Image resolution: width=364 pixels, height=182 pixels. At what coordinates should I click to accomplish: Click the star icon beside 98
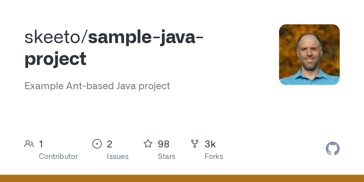click(148, 143)
